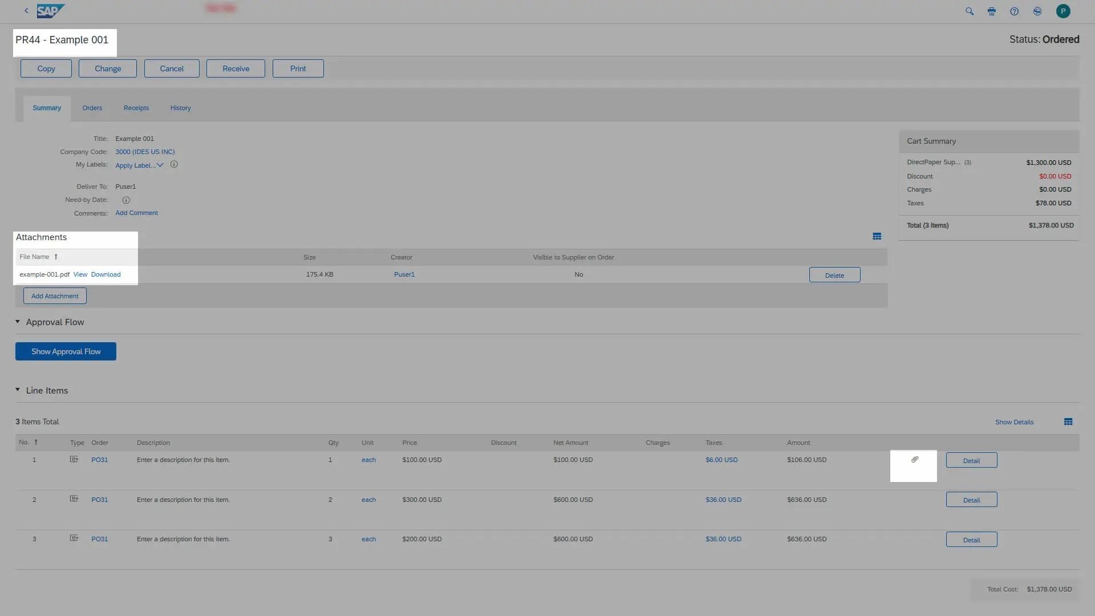This screenshot has width=1095, height=616.
Task: Click the back arrow beside SAP logo
Action: (26, 11)
